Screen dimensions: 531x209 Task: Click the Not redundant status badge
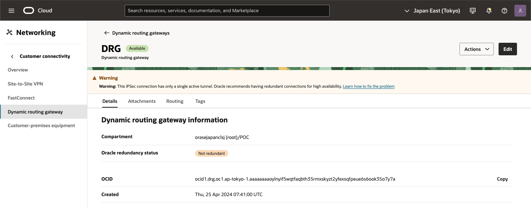click(212, 153)
